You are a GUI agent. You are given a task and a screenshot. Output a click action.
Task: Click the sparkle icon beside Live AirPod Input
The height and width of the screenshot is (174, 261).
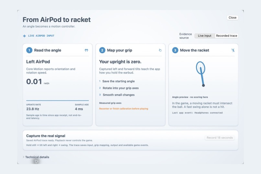click(x=24, y=36)
